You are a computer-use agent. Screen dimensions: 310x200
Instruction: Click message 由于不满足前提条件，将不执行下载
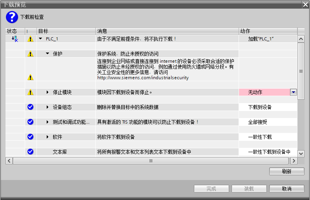[x=137, y=39]
